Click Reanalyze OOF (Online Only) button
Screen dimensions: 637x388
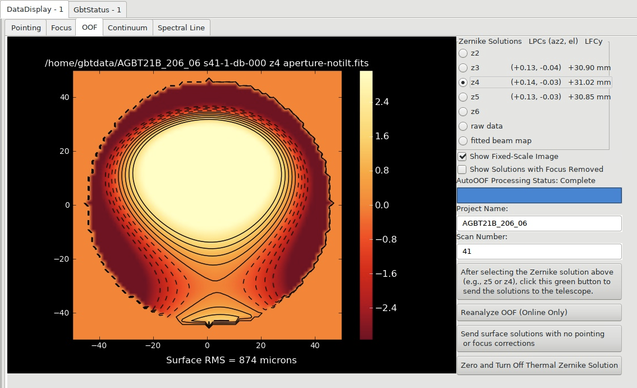539,312
